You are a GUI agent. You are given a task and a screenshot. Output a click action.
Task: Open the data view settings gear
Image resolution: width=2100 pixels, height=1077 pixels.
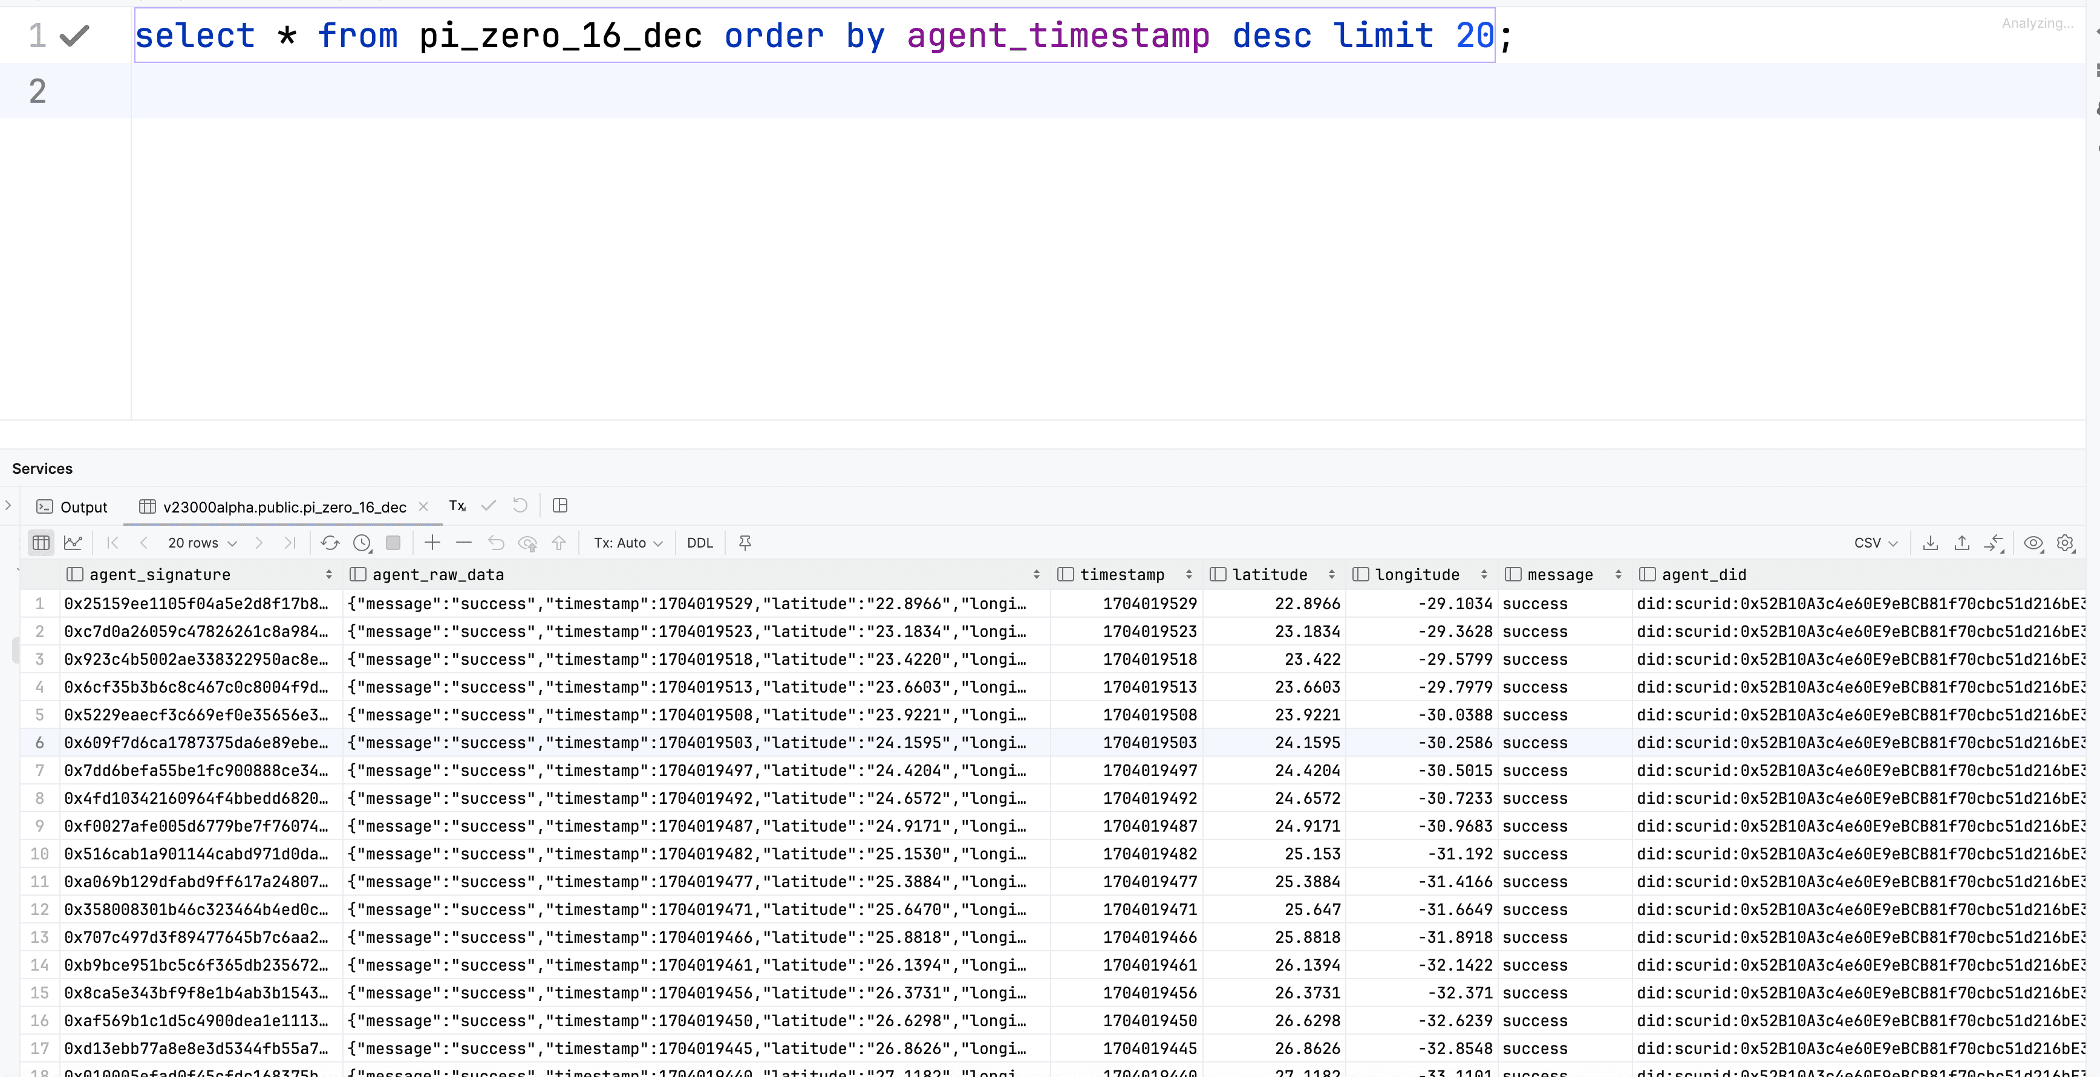(x=2065, y=543)
